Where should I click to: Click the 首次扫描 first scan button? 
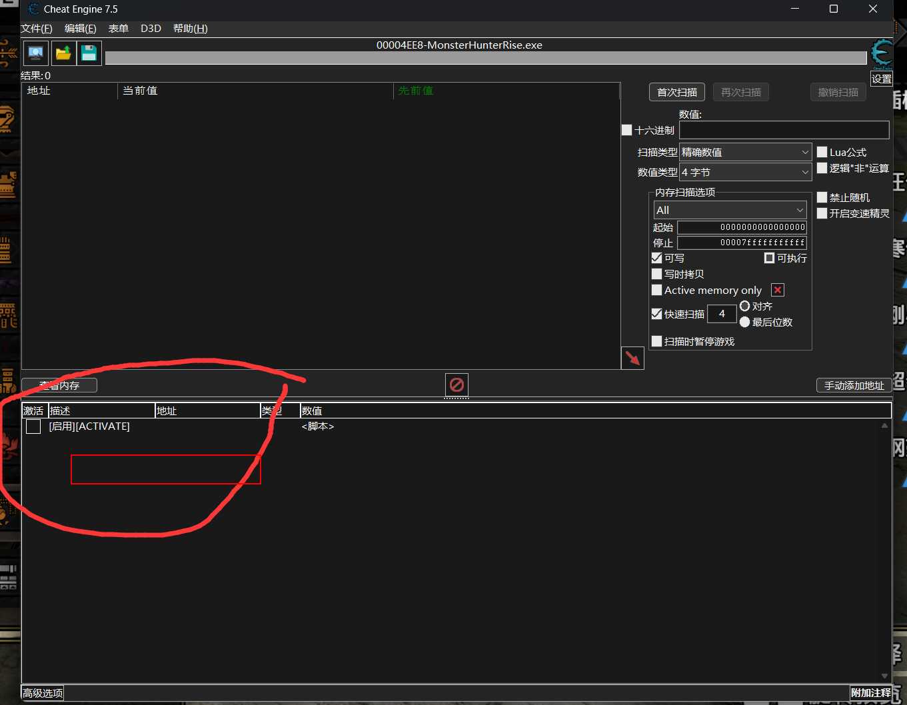(677, 92)
